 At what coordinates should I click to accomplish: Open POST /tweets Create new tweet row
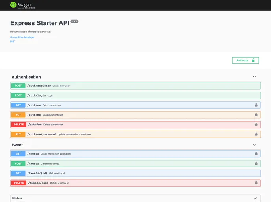click(x=135, y=163)
